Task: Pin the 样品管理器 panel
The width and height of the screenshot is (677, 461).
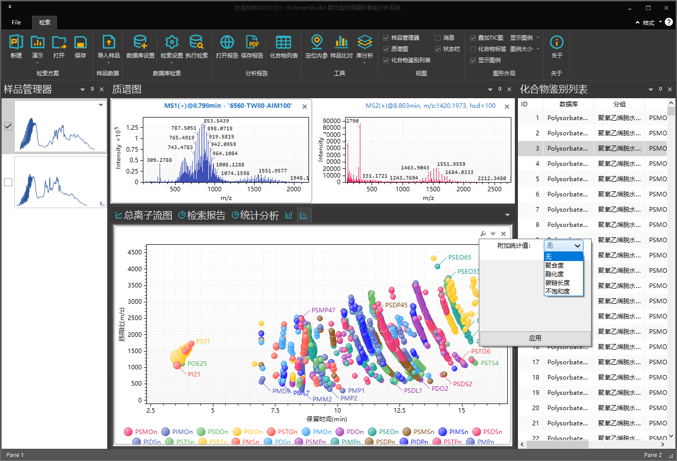Action: [x=92, y=89]
